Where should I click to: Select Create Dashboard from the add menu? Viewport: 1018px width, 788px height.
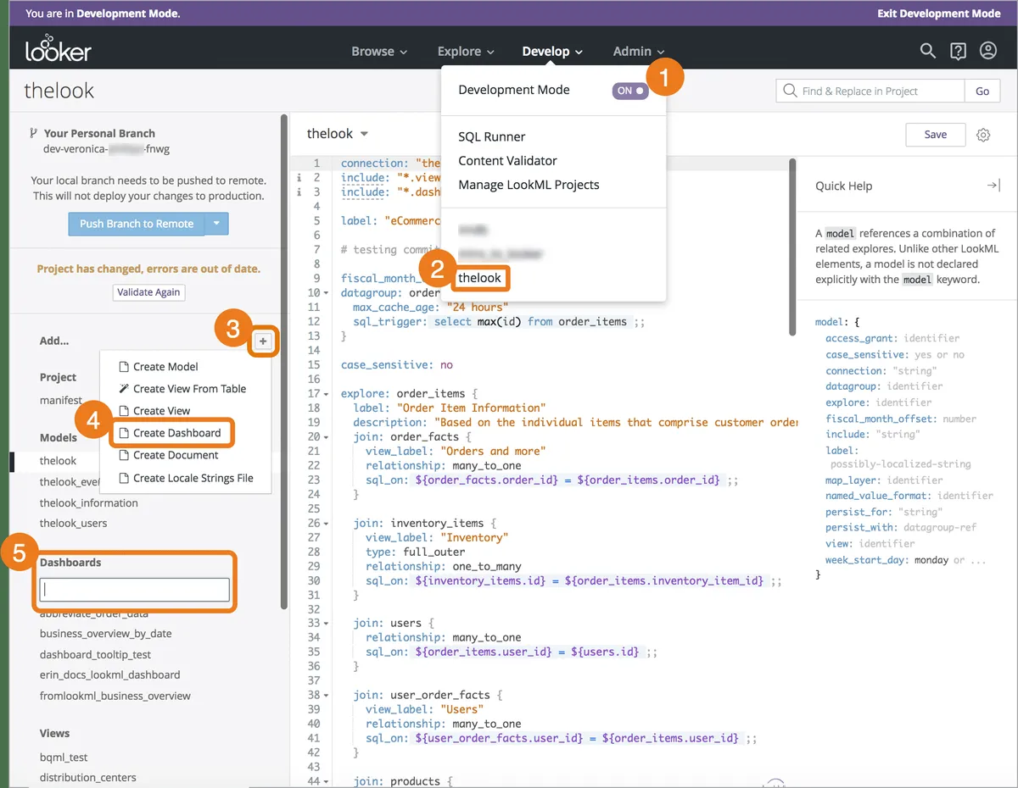click(x=176, y=433)
